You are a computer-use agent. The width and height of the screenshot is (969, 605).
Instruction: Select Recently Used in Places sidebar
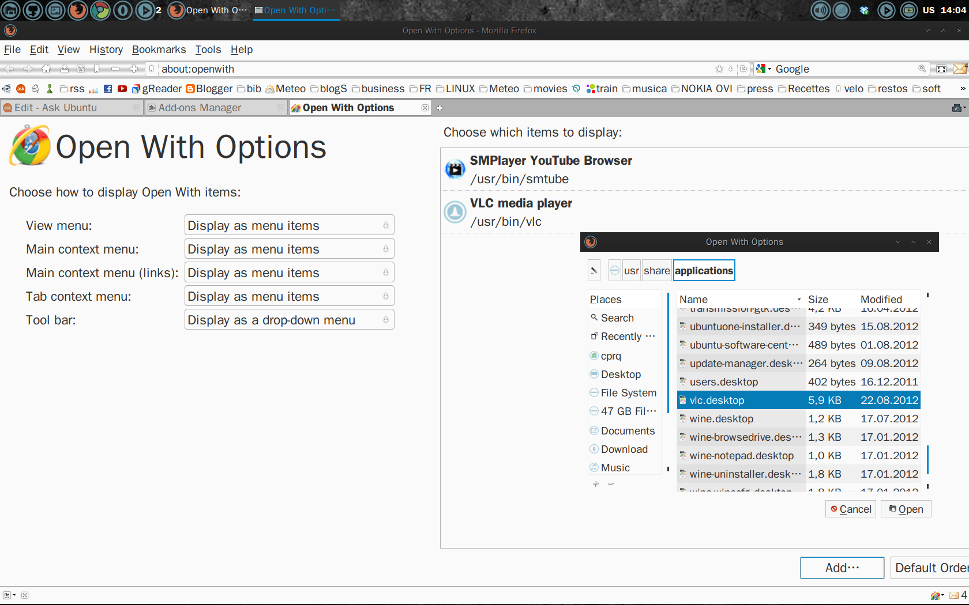click(x=624, y=336)
